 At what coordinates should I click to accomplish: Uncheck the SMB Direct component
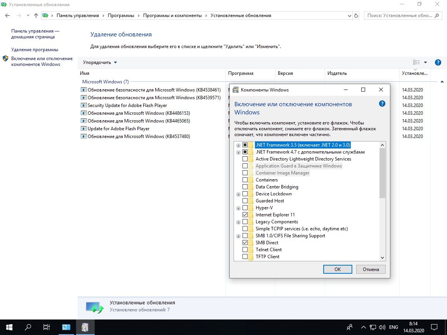pyautogui.click(x=245, y=243)
